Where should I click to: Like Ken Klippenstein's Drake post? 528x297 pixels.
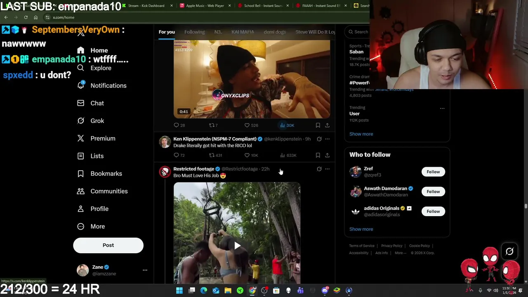pyautogui.click(x=251, y=156)
